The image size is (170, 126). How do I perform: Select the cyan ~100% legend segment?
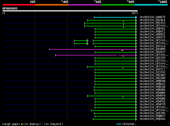(x=151, y=5)
